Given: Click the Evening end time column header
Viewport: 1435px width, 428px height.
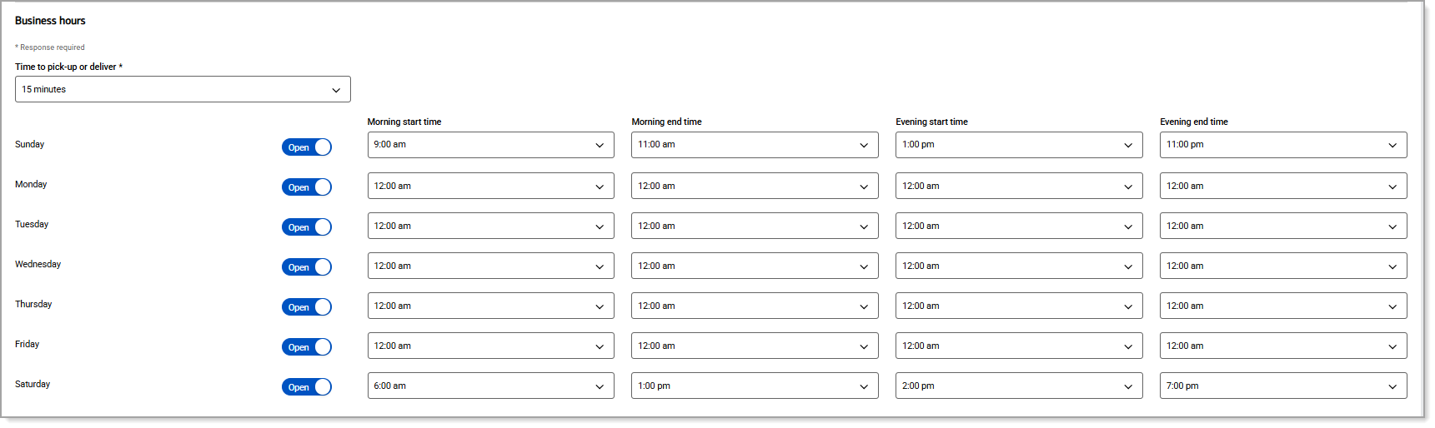Looking at the screenshot, I should 1194,122.
